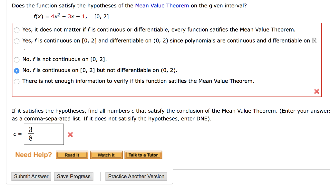
Task: Pick 'There is not enough information to verify'
Action: click(x=16, y=81)
